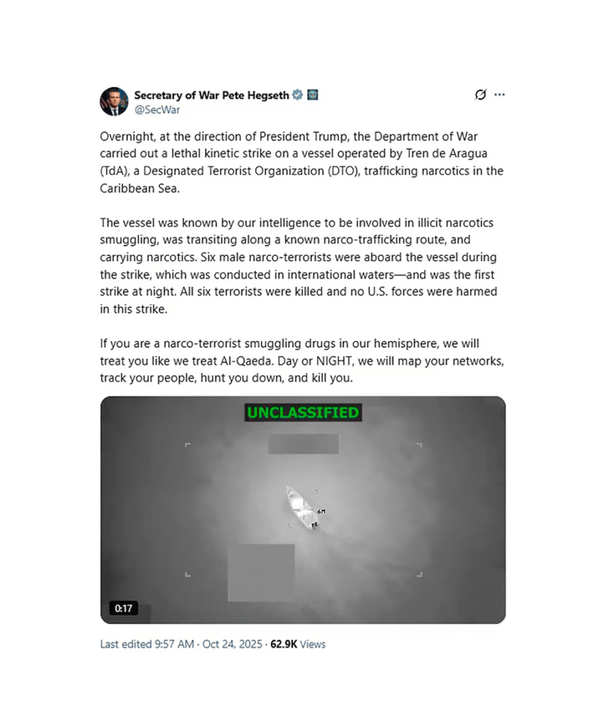Click the upper gray redaction box in the video
Image resolution: width=614 pixels, height=721 pixels.
303,444
